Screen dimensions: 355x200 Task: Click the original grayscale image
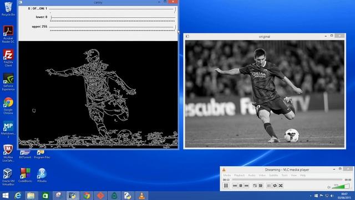click(265, 94)
